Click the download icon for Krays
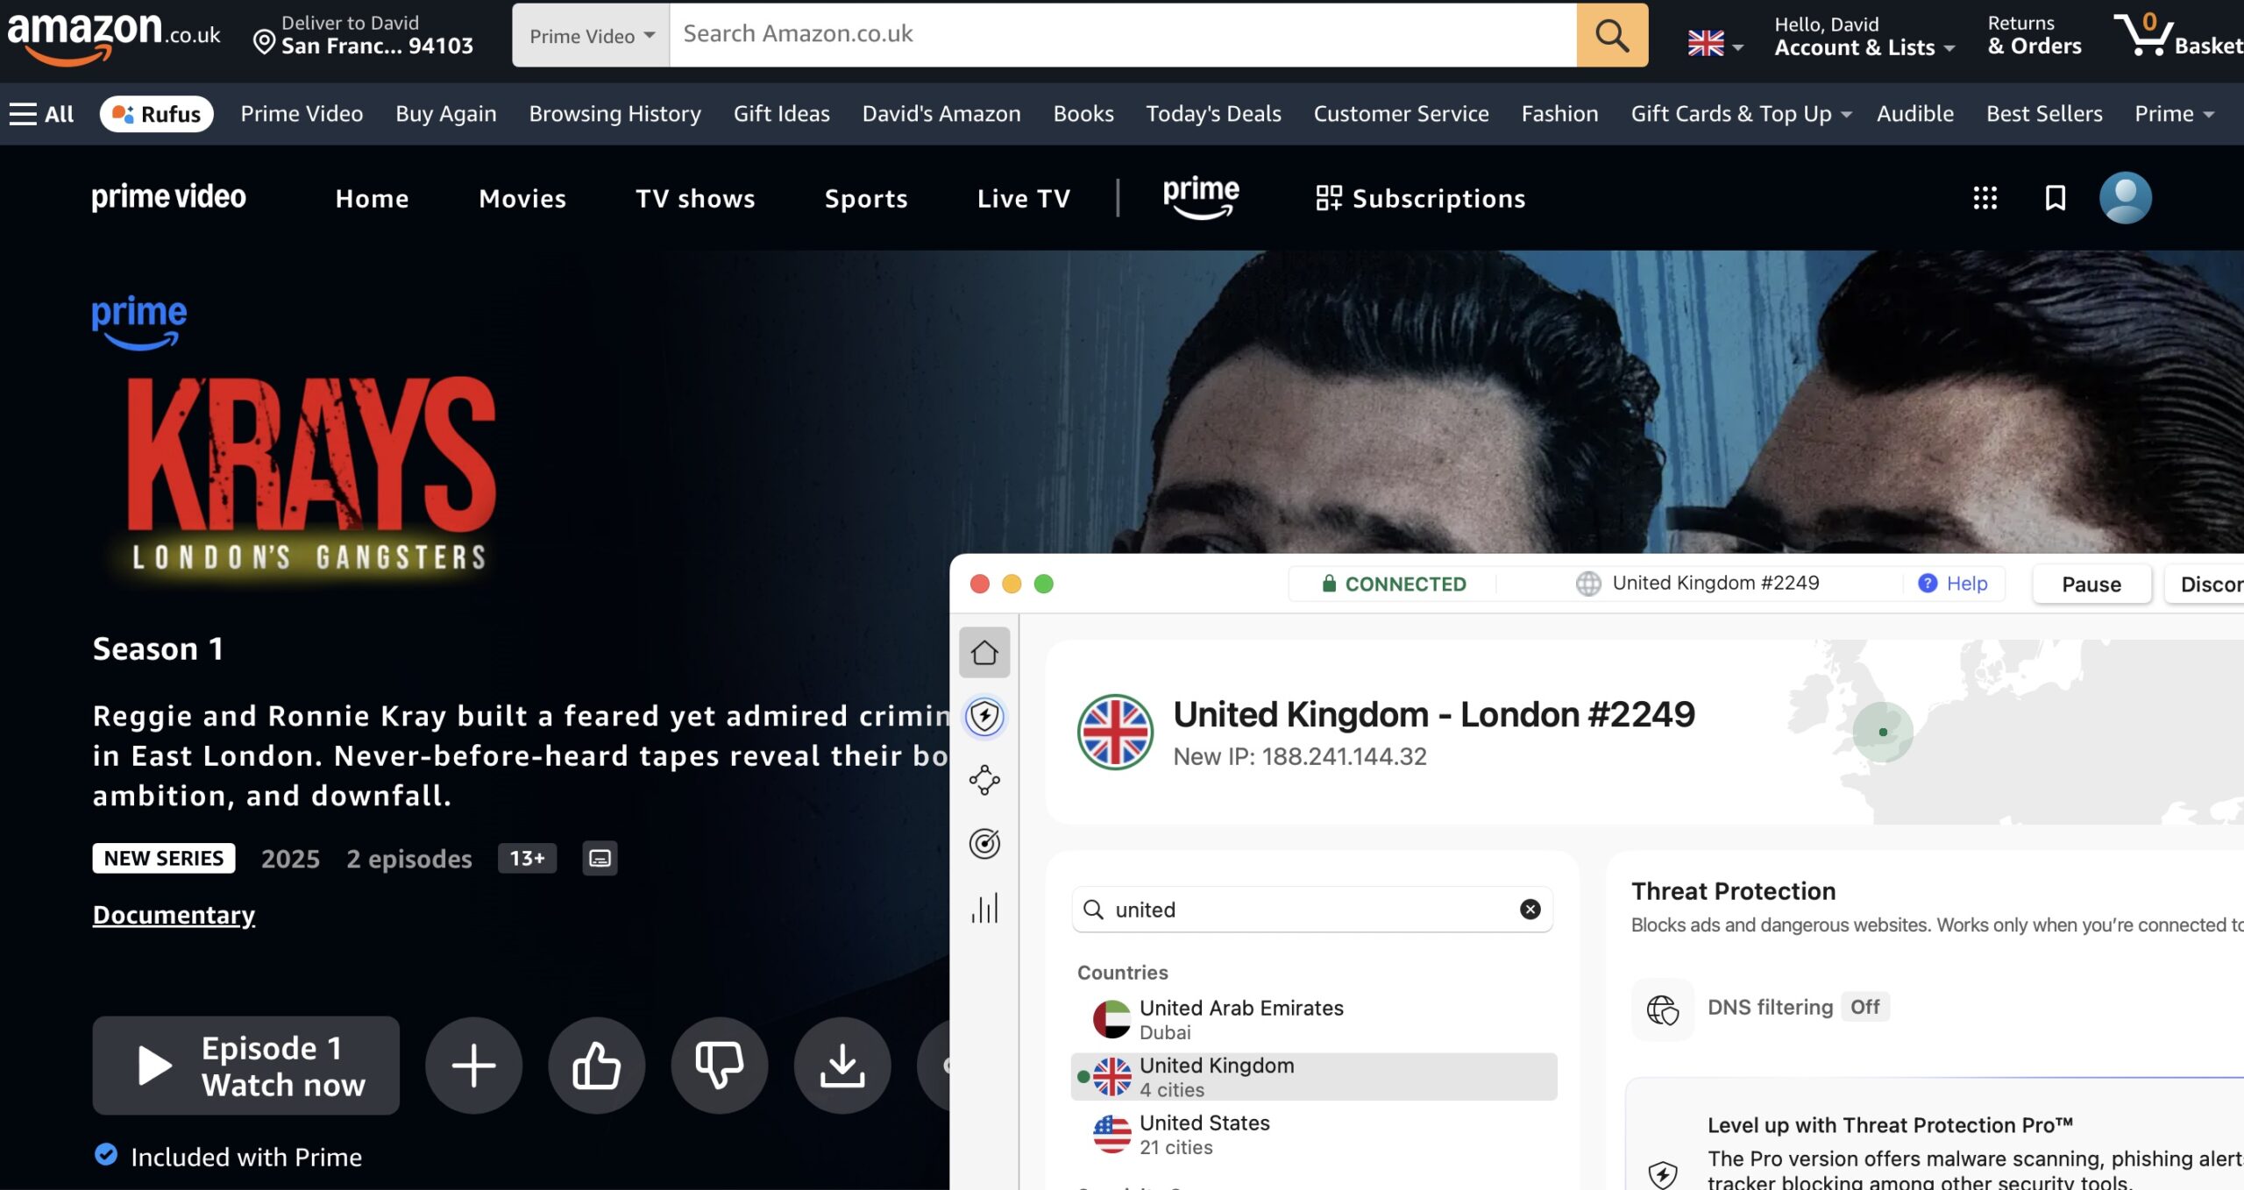Viewport: 2244px width, 1190px height. pos(842,1066)
